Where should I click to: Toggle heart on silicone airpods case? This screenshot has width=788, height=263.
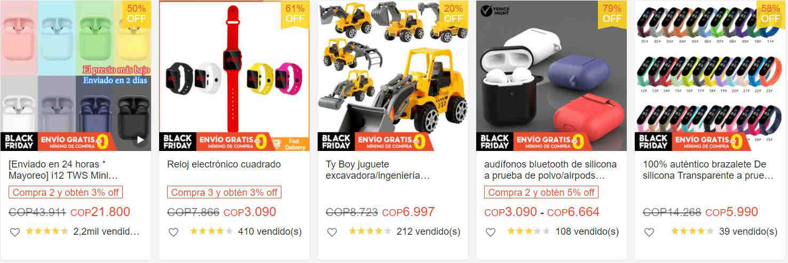tap(491, 232)
